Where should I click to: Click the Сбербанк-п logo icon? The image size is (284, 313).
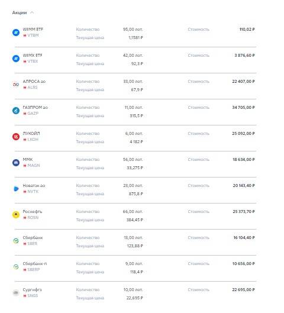pos(16,267)
